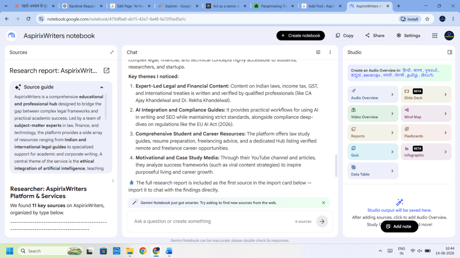Reload the current page
The width and height of the screenshot is (460, 258).
[28, 19]
